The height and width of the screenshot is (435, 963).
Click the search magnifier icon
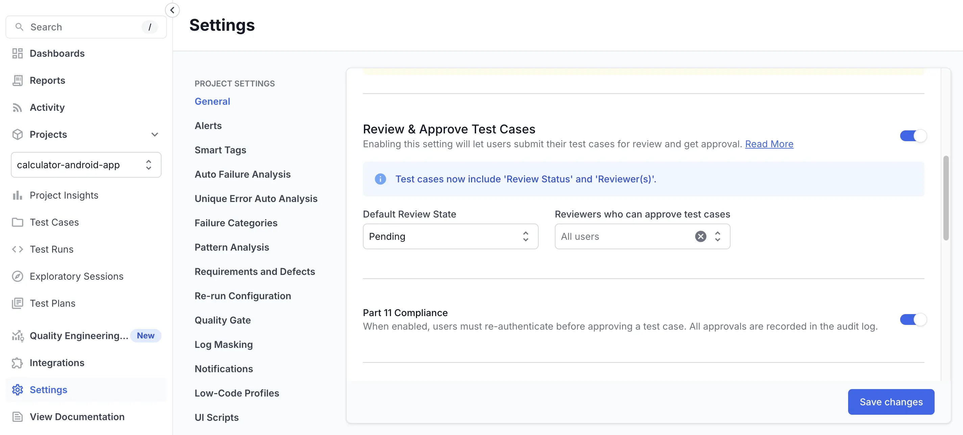tap(19, 27)
